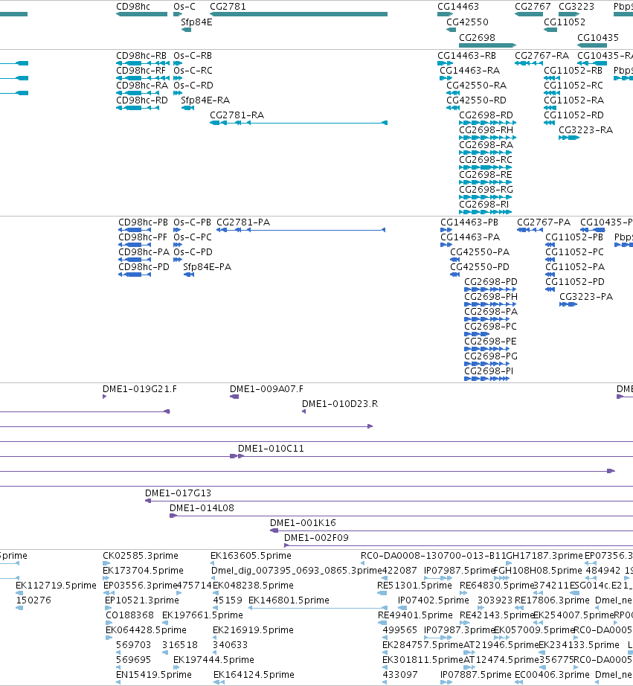Viewport: 633px width, 686px height.
Task: Click the CG2698-RG transcript label
Action: click(486, 190)
